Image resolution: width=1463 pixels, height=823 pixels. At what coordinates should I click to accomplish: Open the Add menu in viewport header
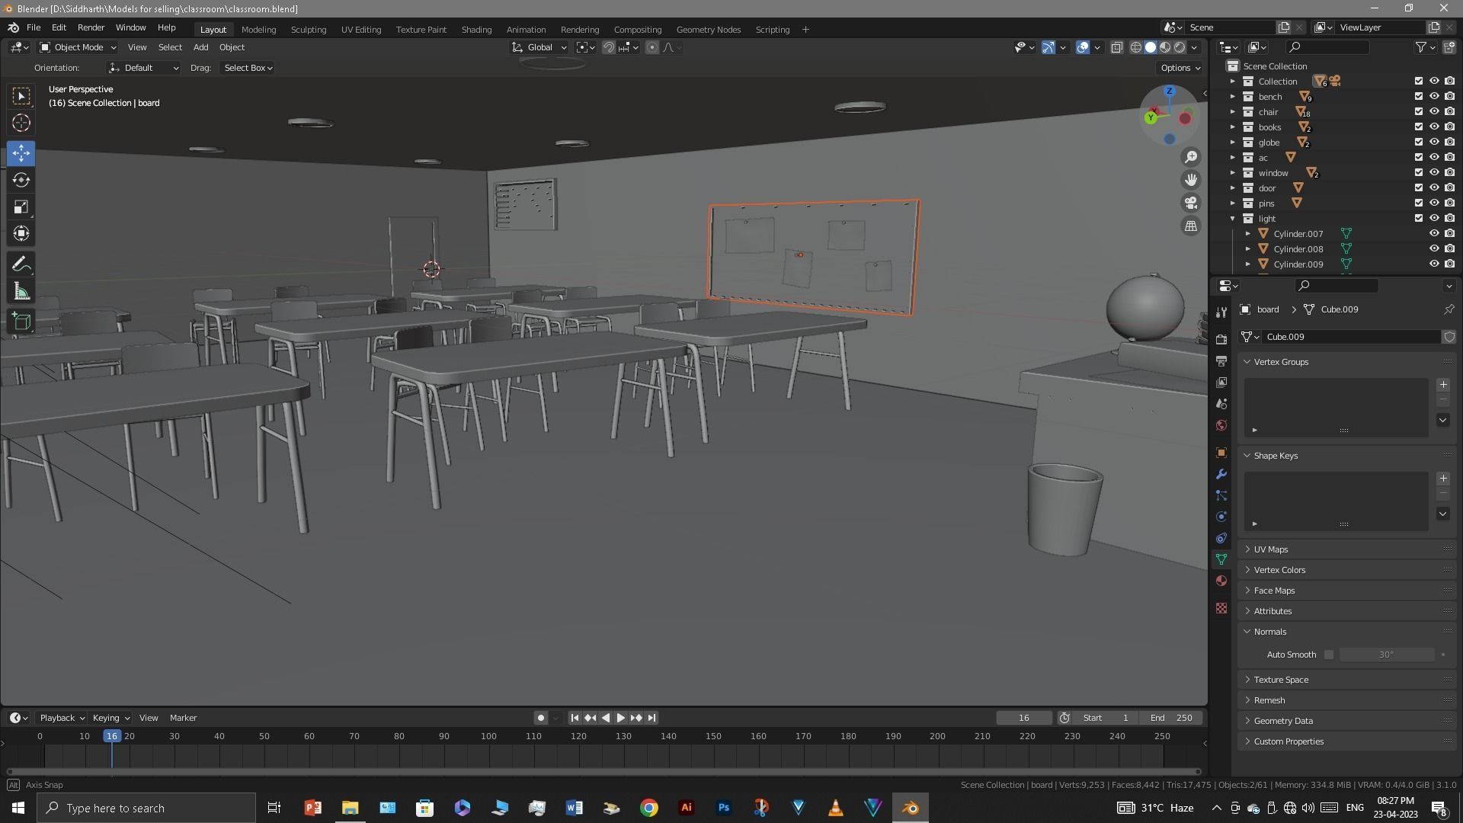[x=200, y=47]
